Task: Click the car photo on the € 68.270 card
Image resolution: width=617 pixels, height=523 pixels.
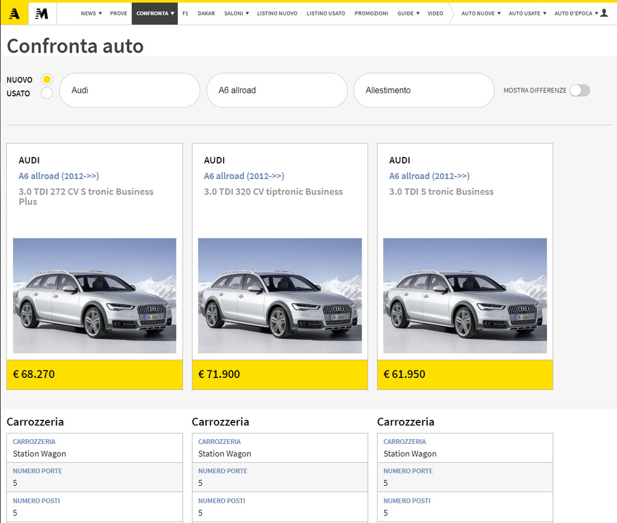Action: pyautogui.click(x=94, y=295)
